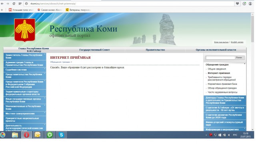Open 'Финно-угорский этнокультурный парк' block
The width and height of the screenshot is (256, 144).
pos(225,124)
